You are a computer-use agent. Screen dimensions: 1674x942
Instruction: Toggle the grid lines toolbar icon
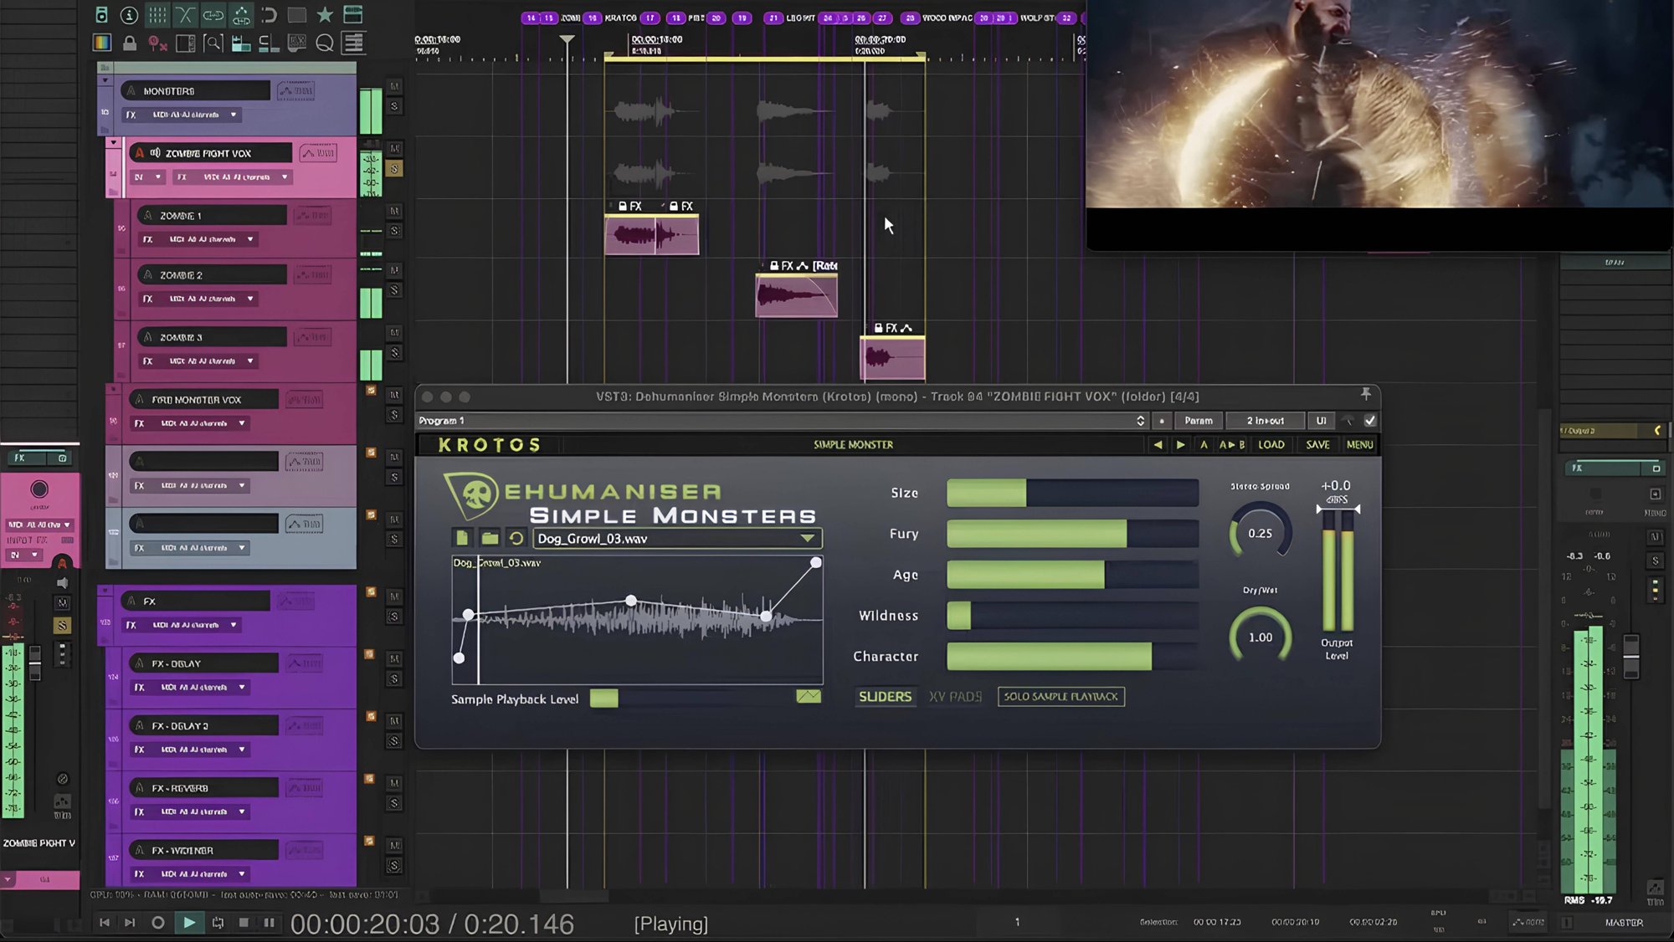157,15
